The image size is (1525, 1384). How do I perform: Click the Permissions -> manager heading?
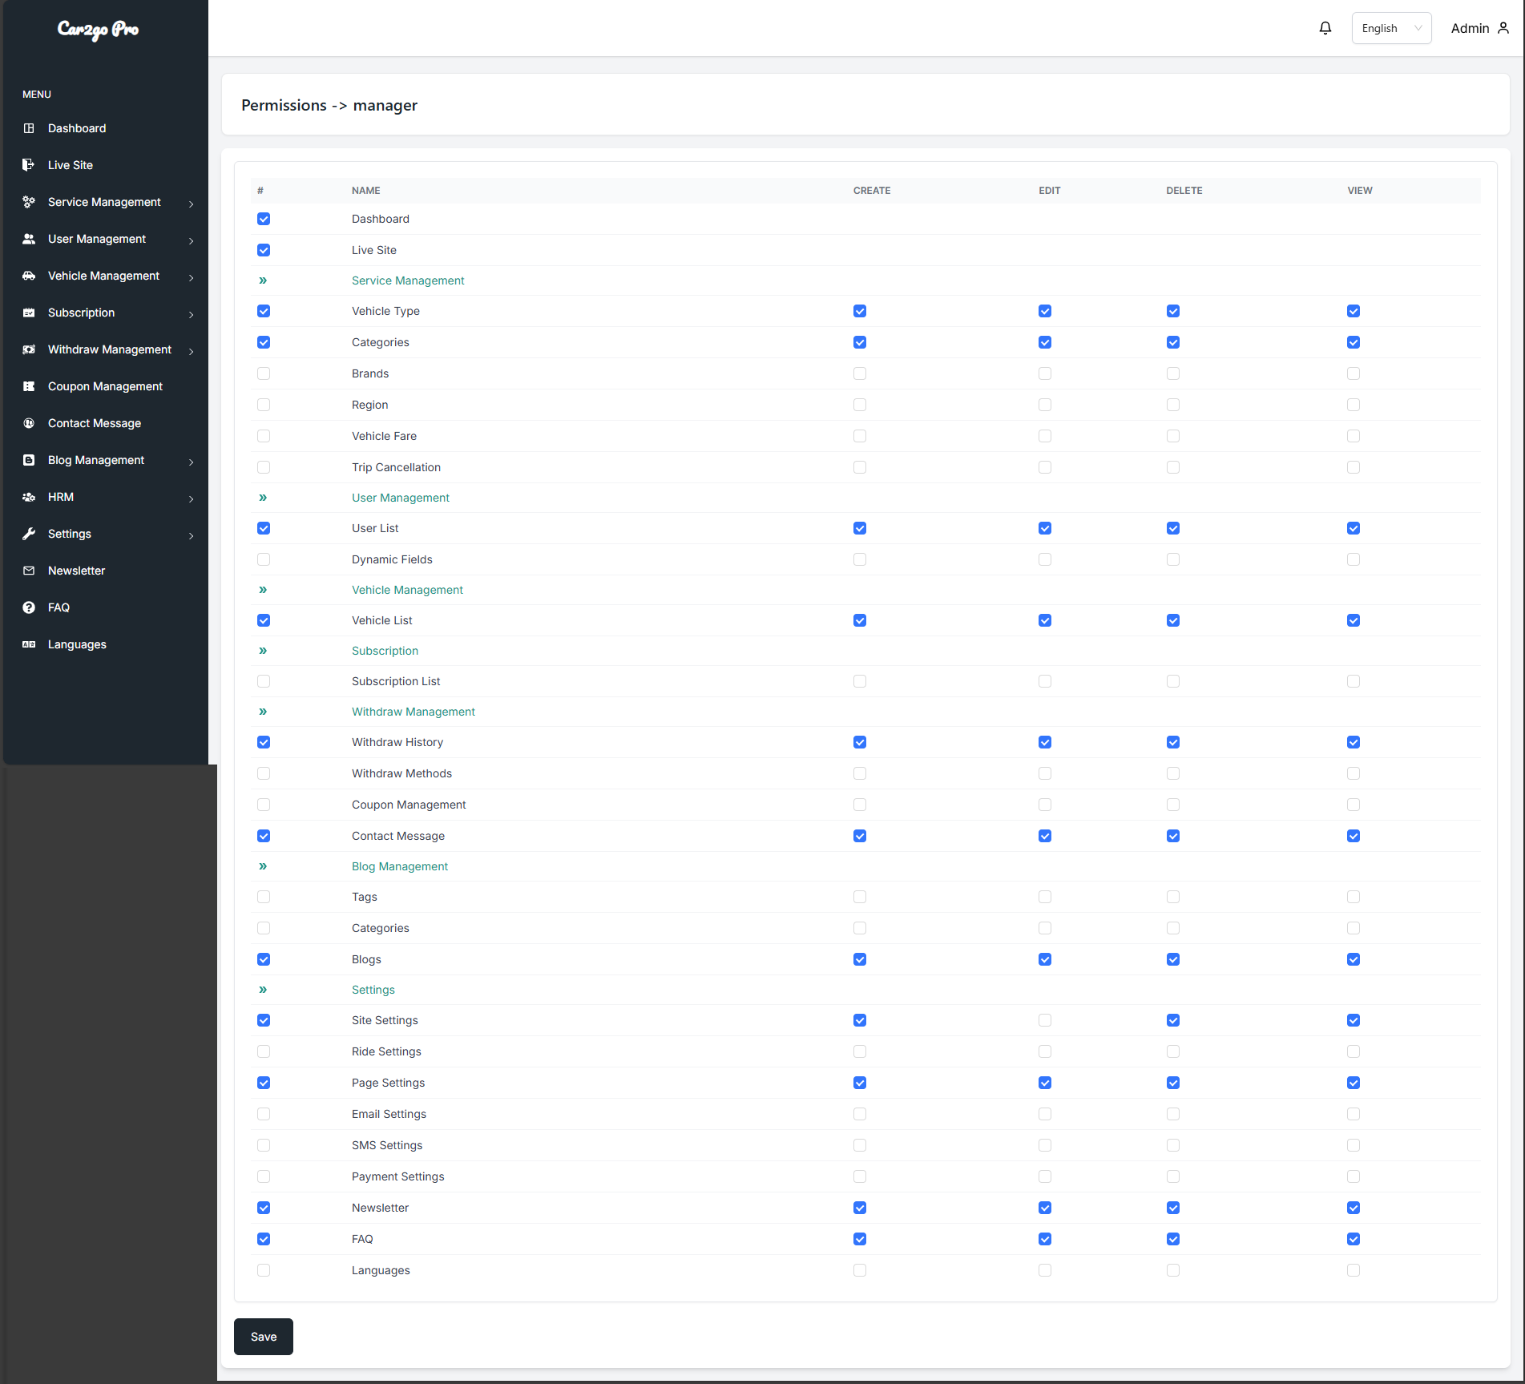point(329,105)
